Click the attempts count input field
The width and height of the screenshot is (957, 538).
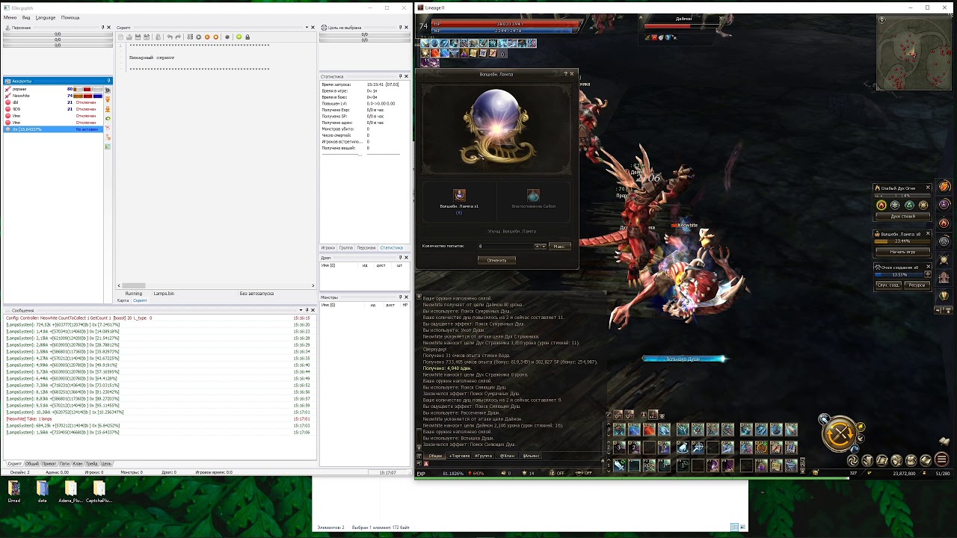505,246
